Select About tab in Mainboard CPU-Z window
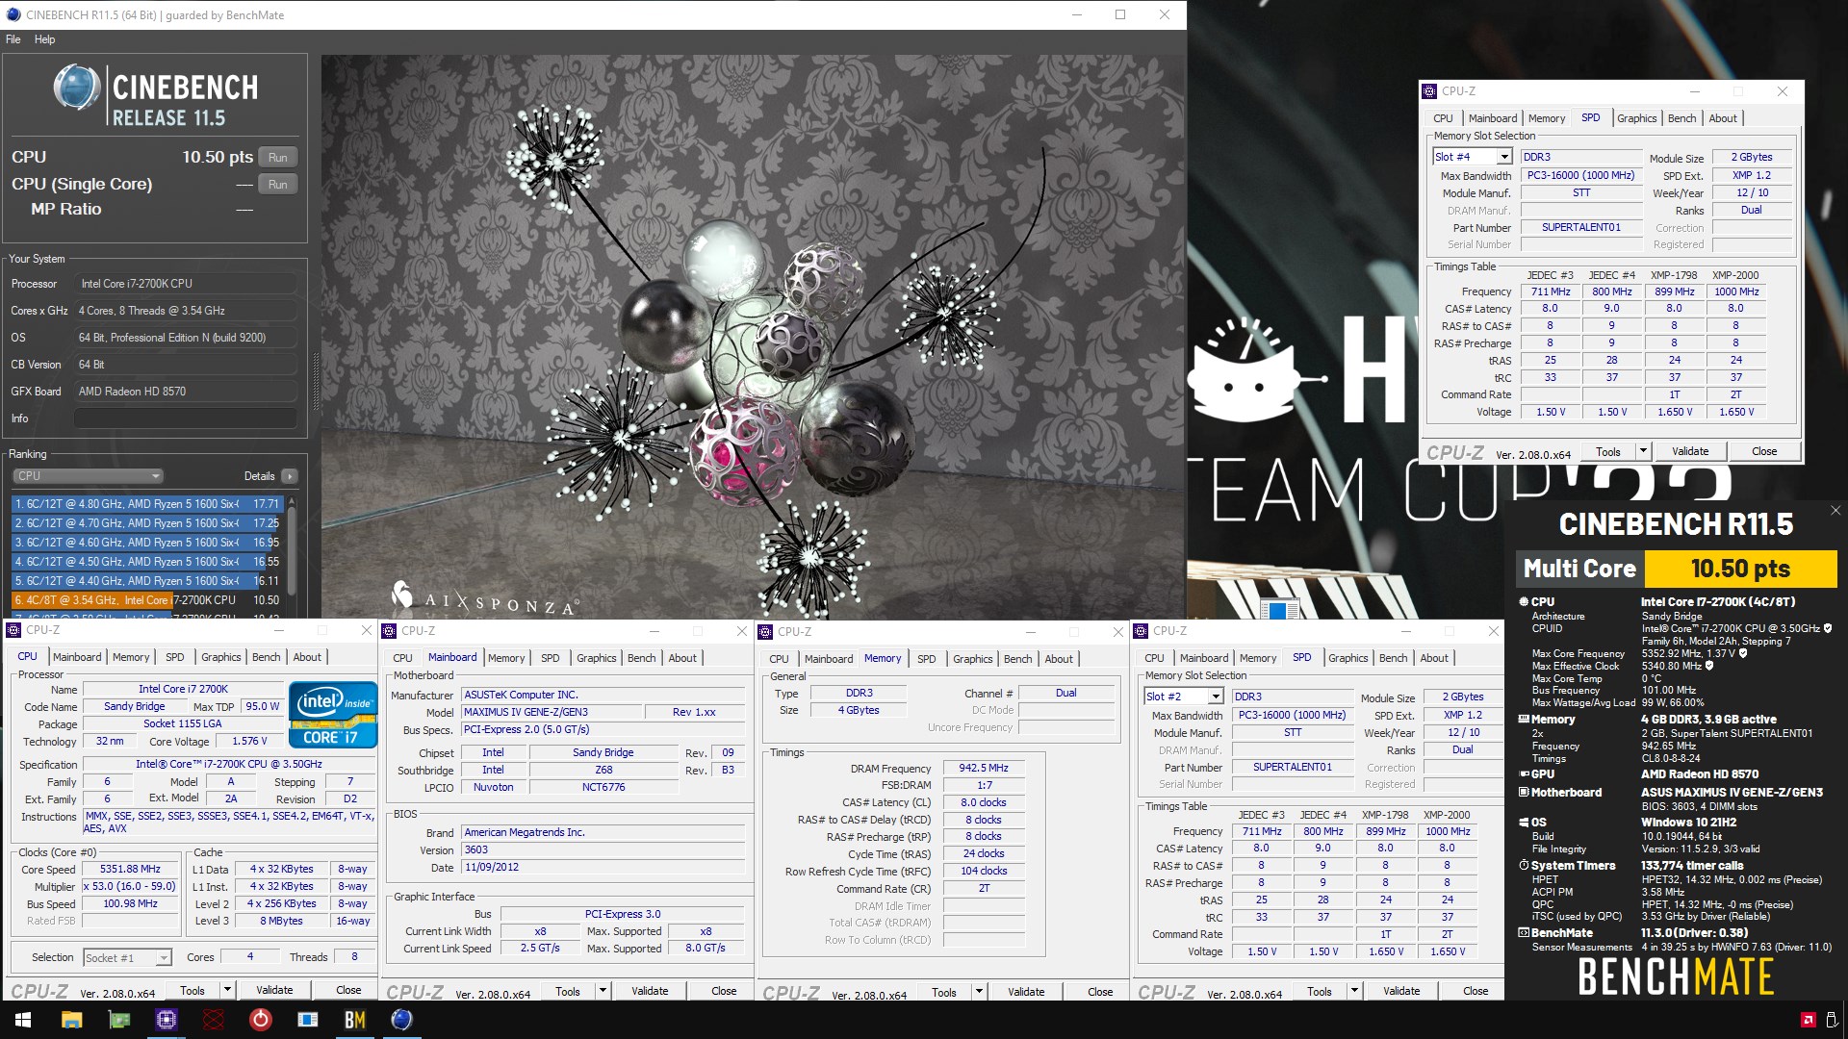 coord(682,658)
